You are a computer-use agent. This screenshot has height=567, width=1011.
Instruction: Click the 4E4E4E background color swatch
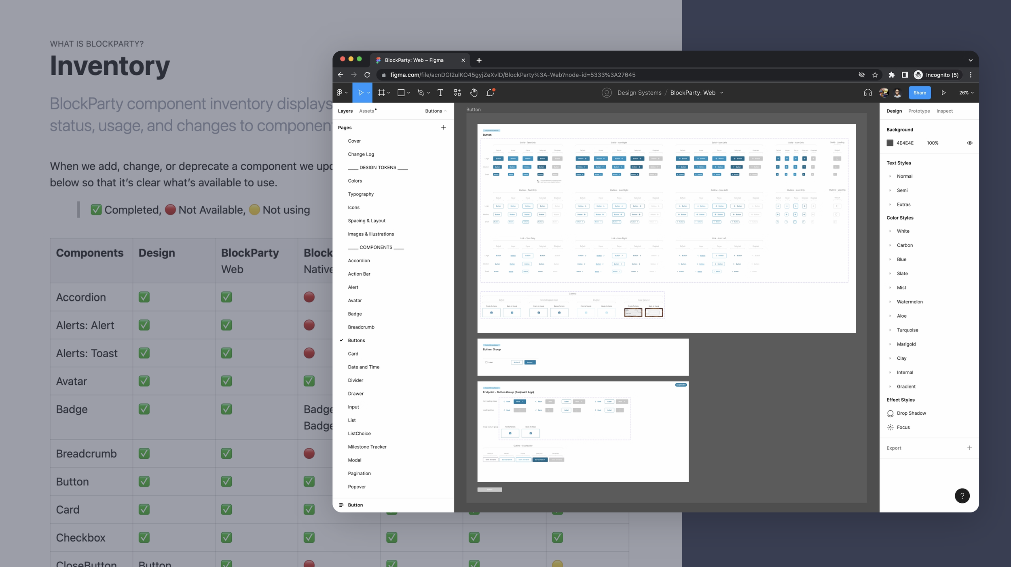tap(890, 143)
